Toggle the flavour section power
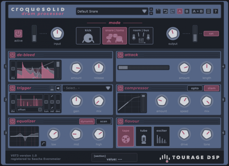This screenshot has width=229, height=166. [x=120, y=121]
